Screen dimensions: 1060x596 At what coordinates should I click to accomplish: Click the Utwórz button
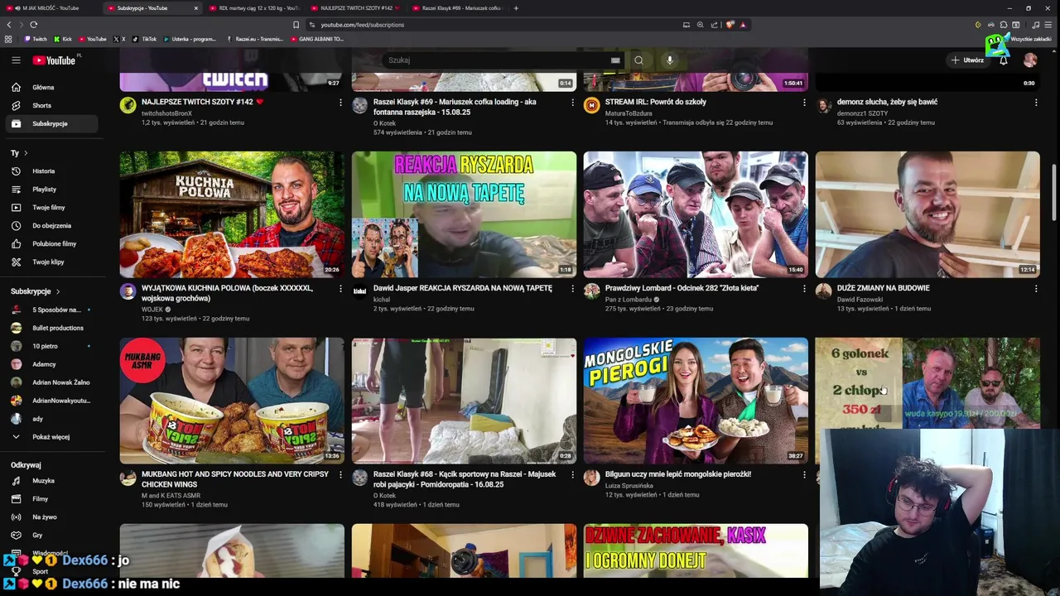click(966, 60)
